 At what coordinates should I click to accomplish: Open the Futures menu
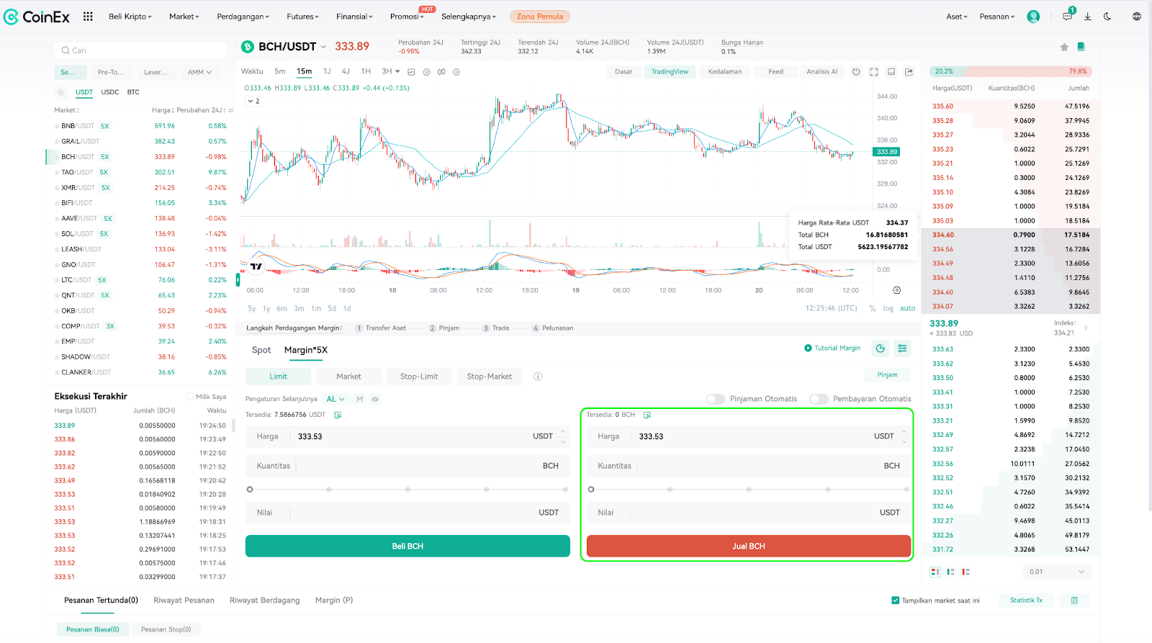click(303, 17)
